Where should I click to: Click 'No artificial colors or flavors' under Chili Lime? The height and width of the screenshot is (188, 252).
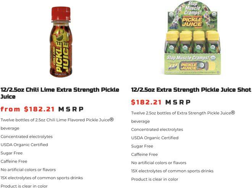click(x=28, y=170)
